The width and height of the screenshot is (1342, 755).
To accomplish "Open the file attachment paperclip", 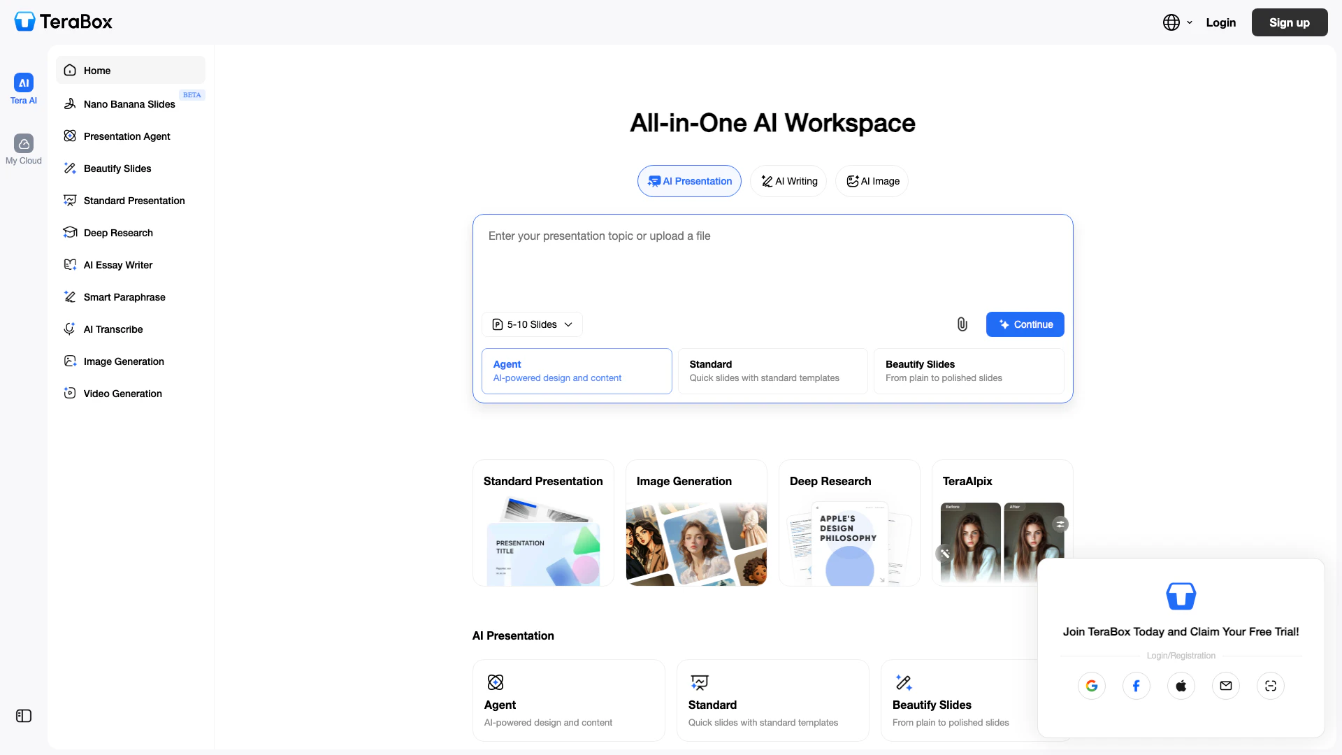I will tap(962, 324).
